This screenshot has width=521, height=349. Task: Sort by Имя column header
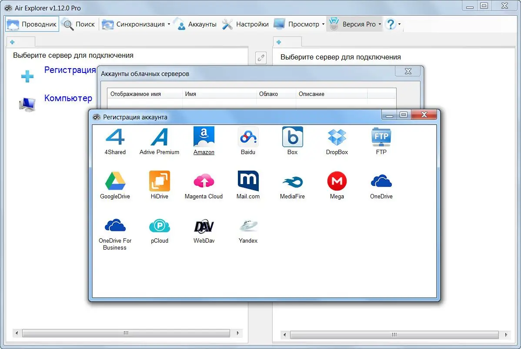219,94
